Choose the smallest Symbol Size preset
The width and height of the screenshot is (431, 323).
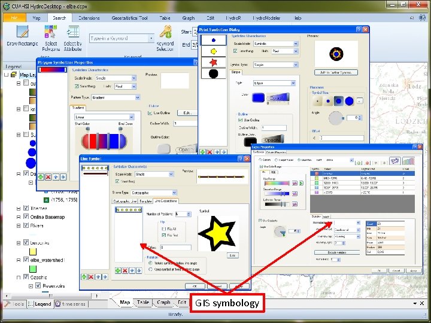pyautogui.click(x=318, y=101)
